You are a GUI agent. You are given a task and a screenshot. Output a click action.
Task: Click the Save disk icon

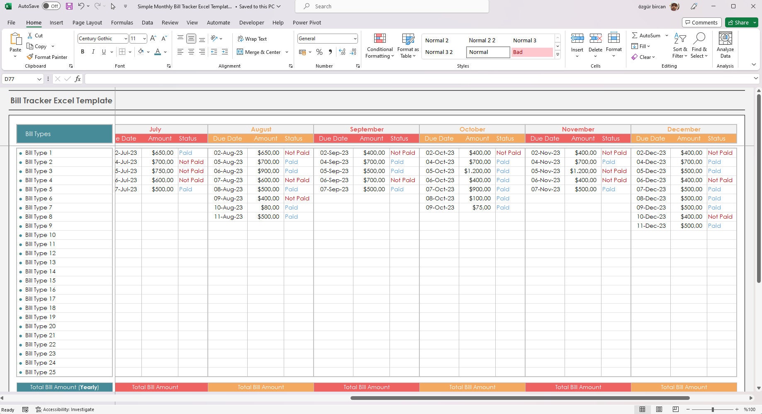click(69, 6)
